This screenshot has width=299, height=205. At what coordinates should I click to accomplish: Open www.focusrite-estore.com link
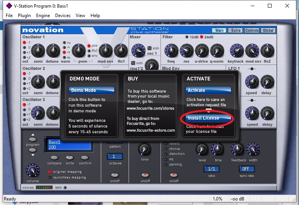pos(151,130)
